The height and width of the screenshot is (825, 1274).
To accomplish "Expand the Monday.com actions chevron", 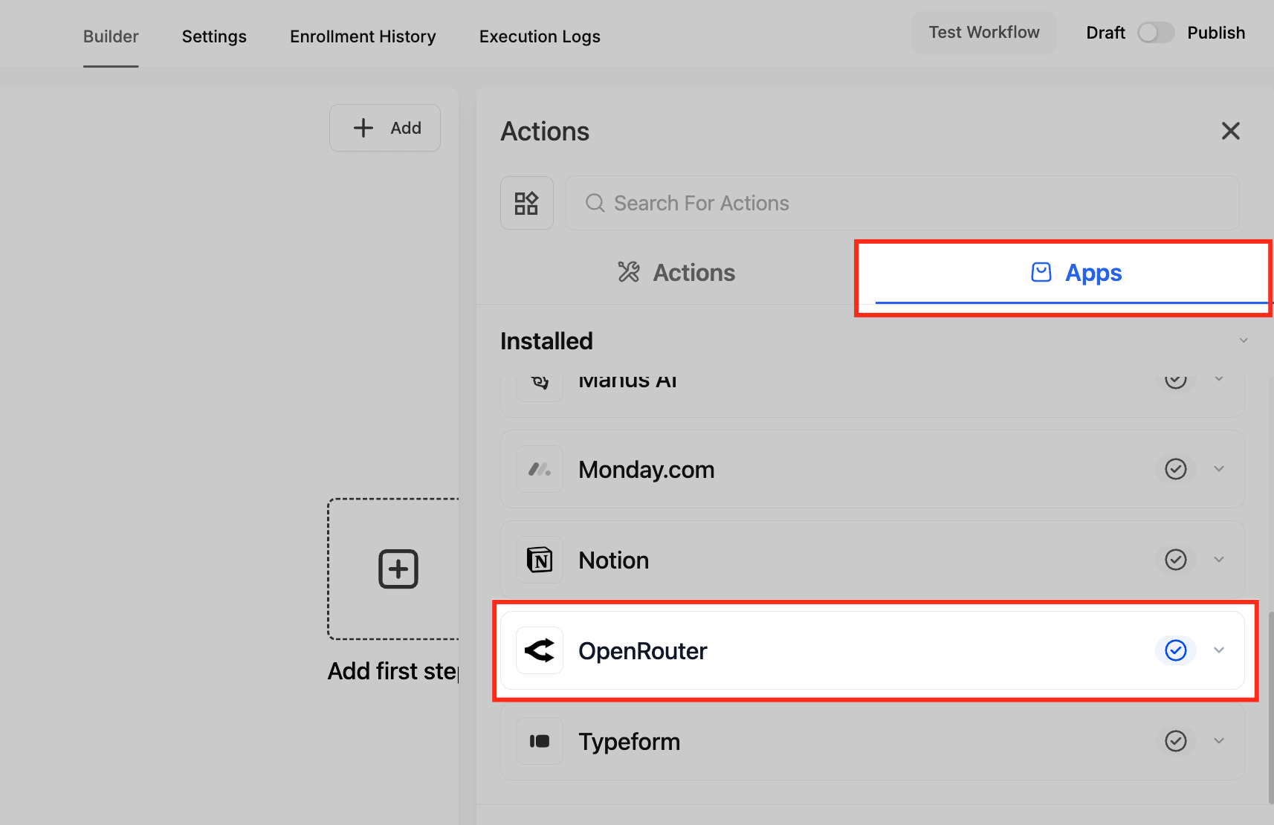I will 1219,469.
